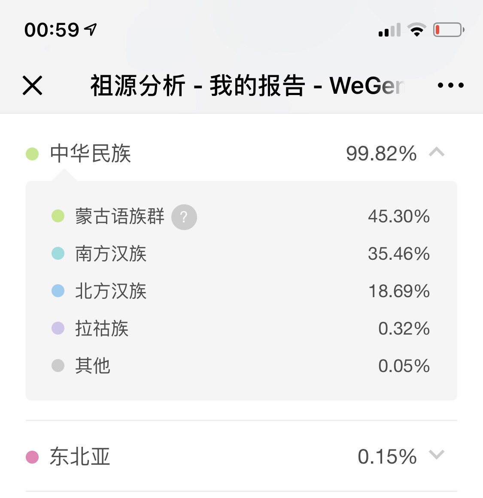Tap the 99.82% percentage value

click(x=381, y=154)
